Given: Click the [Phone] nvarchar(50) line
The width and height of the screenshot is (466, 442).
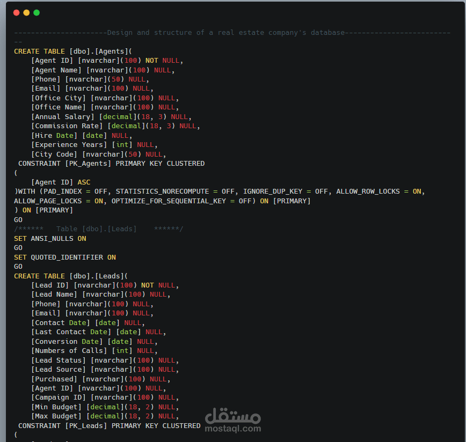Looking at the screenshot, I should 90,79.
